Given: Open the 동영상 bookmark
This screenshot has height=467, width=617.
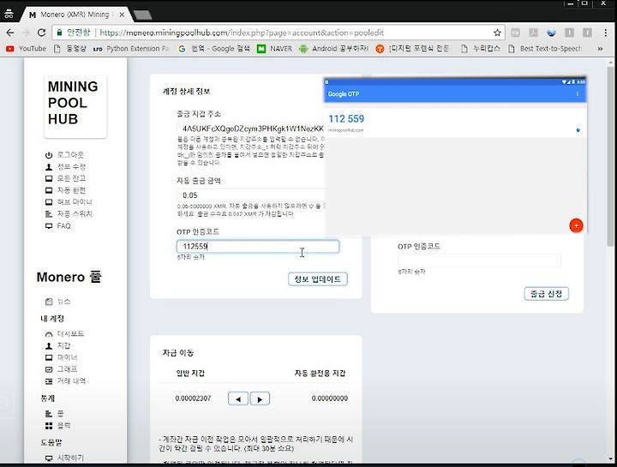Looking at the screenshot, I should tap(69, 48).
